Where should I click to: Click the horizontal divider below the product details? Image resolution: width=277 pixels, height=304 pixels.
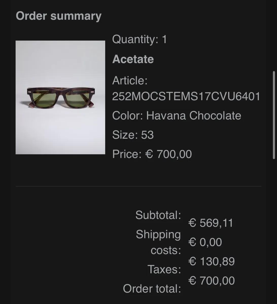tap(138, 186)
